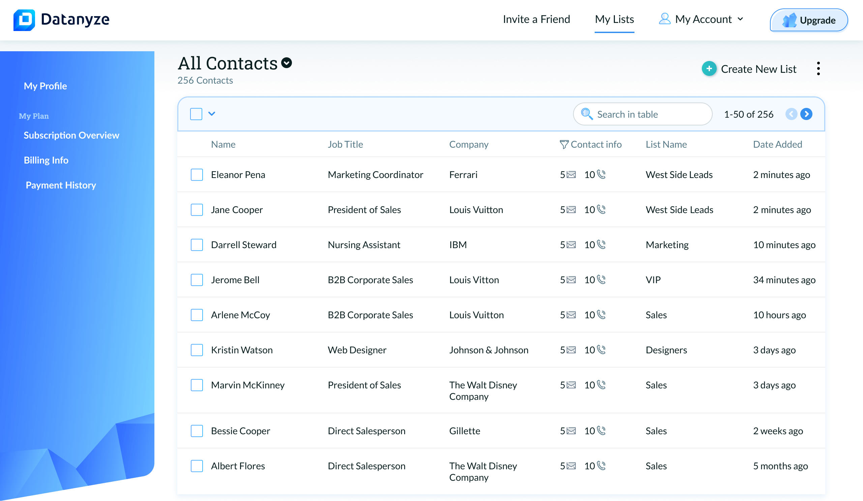Image resolution: width=863 pixels, height=501 pixels.
Task: Expand the My Account dropdown arrow
Action: pyautogui.click(x=740, y=19)
